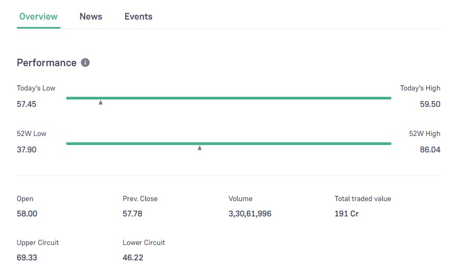Click today's range triangle marker
465x272 pixels.
[x=101, y=102]
